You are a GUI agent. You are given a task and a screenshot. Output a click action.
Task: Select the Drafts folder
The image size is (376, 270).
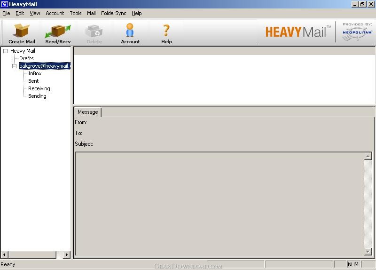click(26, 58)
